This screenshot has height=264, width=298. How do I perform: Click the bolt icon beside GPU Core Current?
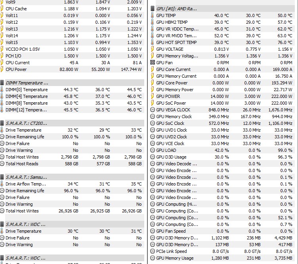click(x=152, y=69)
